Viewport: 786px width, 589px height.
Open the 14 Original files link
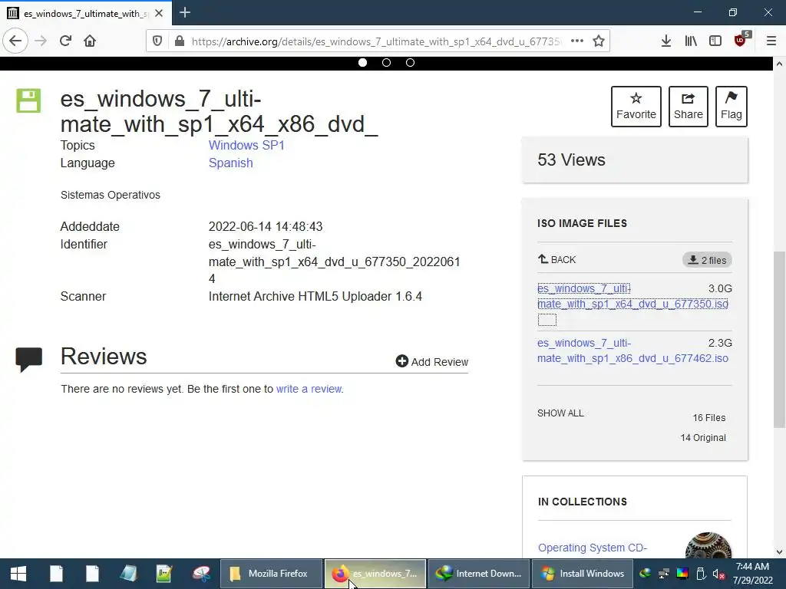(703, 438)
